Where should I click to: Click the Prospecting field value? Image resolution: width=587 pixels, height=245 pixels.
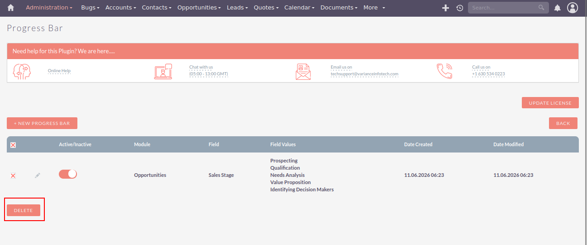tap(284, 161)
